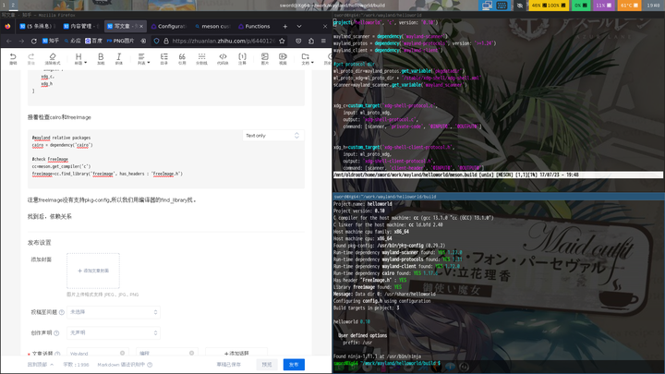Insert a video into the article
665x374 pixels.
coord(283,58)
